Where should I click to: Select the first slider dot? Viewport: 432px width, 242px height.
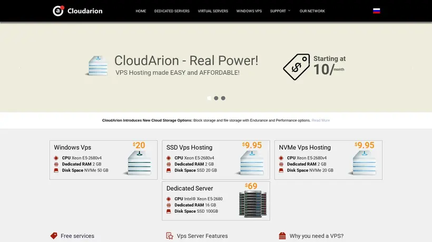(x=209, y=98)
